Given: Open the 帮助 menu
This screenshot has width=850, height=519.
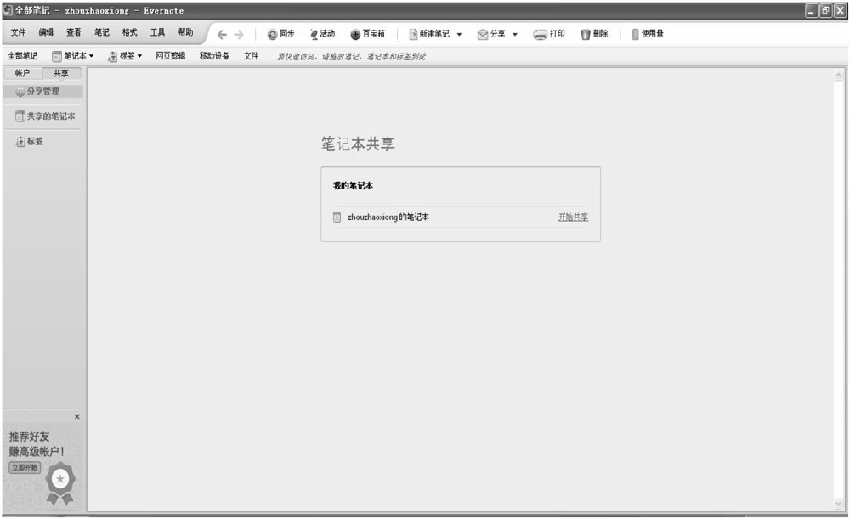Looking at the screenshot, I should point(185,32).
